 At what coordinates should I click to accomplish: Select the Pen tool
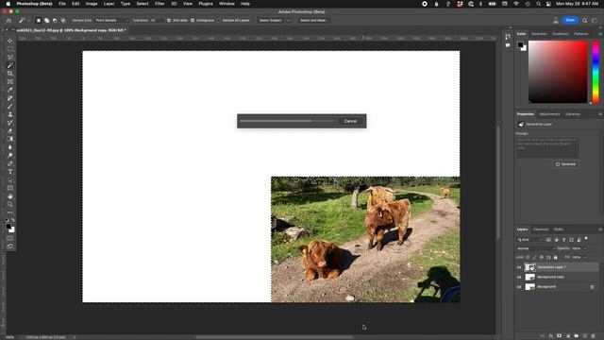[x=10, y=163]
